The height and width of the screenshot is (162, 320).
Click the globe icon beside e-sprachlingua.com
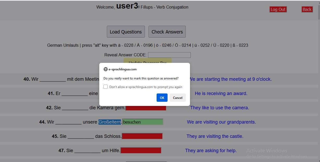click(x=106, y=69)
